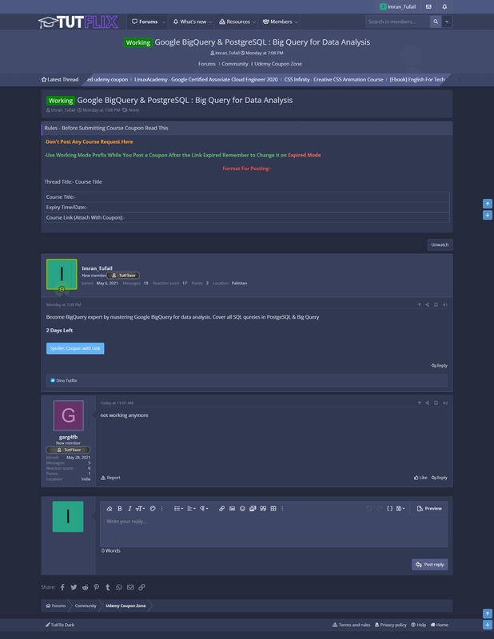Viewport: 494px width, 639px height.
Task: Copy thread link using chain icon
Action: tap(141, 587)
